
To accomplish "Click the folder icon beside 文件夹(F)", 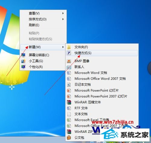I will pos(69,47).
